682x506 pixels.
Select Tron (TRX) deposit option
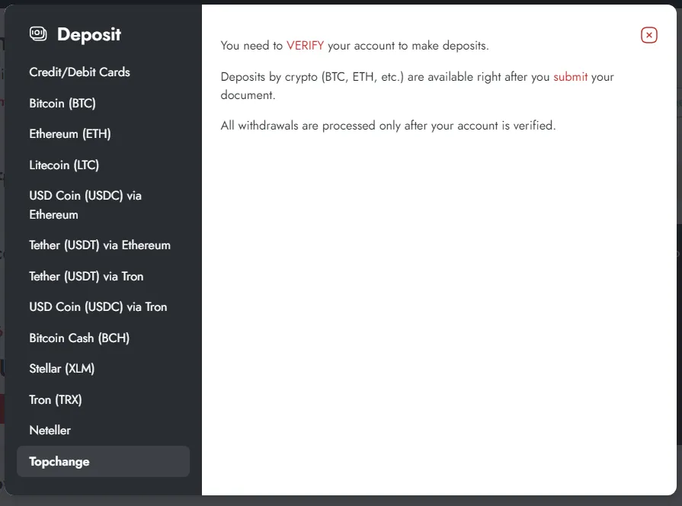pos(56,399)
